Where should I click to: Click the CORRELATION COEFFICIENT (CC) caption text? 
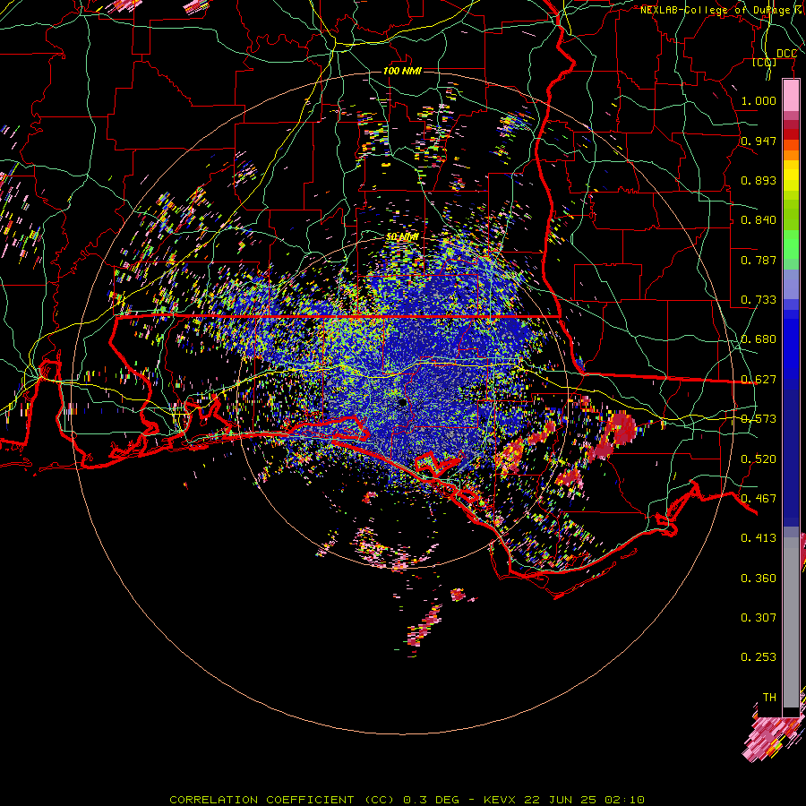click(282, 800)
